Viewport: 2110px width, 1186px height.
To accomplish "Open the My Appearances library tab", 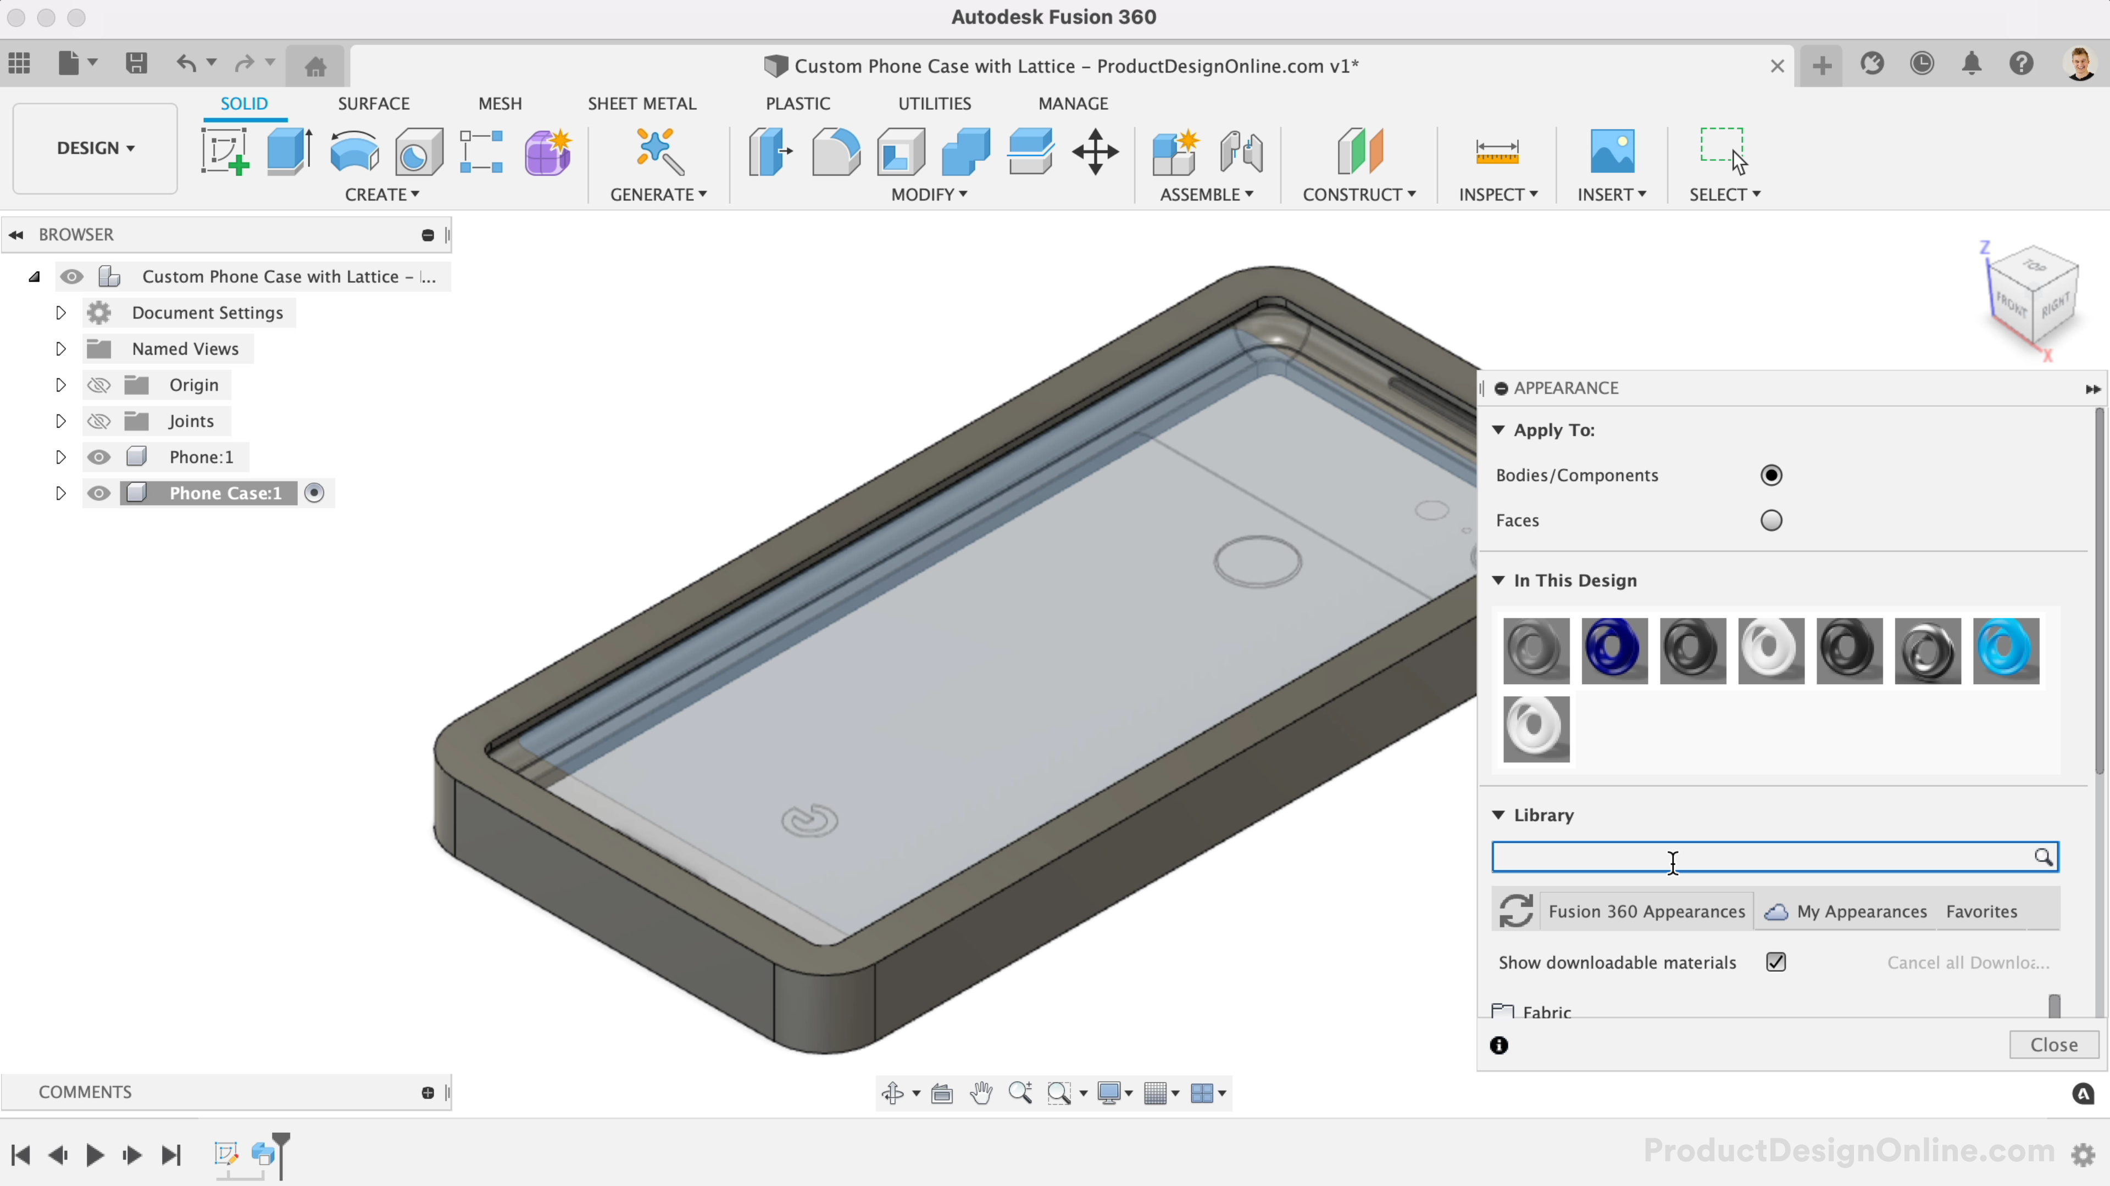I will [1860, 912].
